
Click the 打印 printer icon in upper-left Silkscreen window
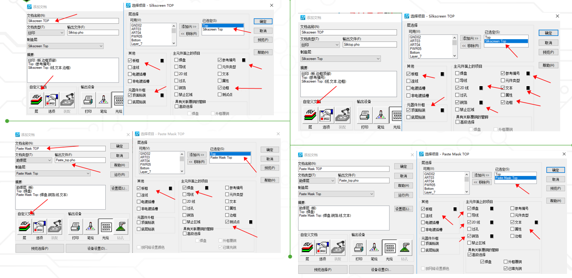[x=88, y=100]
